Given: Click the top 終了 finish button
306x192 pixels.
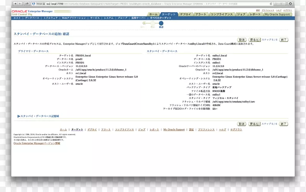Looking at the screenshot, I should (283, 40).
